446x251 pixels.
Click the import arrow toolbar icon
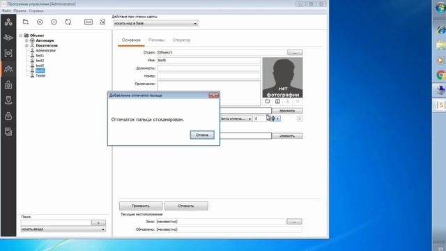(102, 22)
